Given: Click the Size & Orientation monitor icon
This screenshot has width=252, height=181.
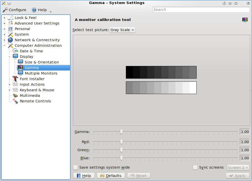Looking at the screenshot, I should tap(20, 62).
